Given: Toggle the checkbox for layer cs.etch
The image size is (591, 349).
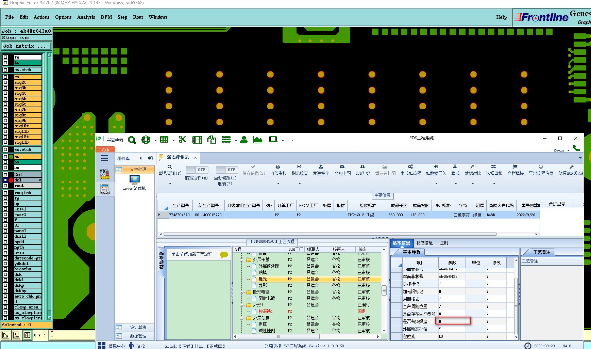Looking at the screenshot, I should pos(5,70).
